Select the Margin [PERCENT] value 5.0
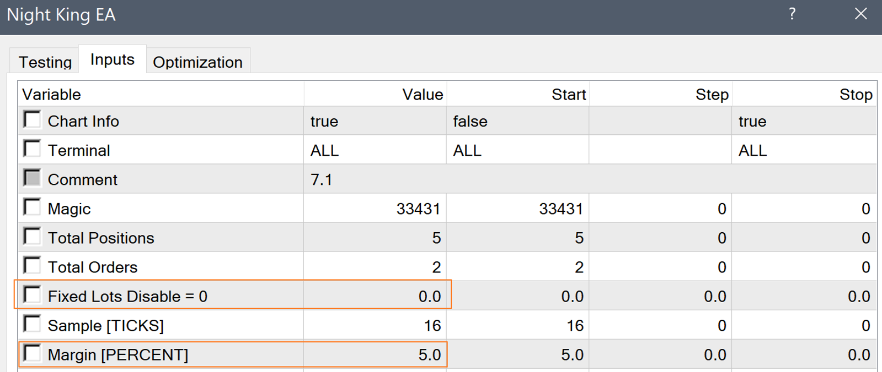This screenshot has width=882, height=372. point(375,354)
